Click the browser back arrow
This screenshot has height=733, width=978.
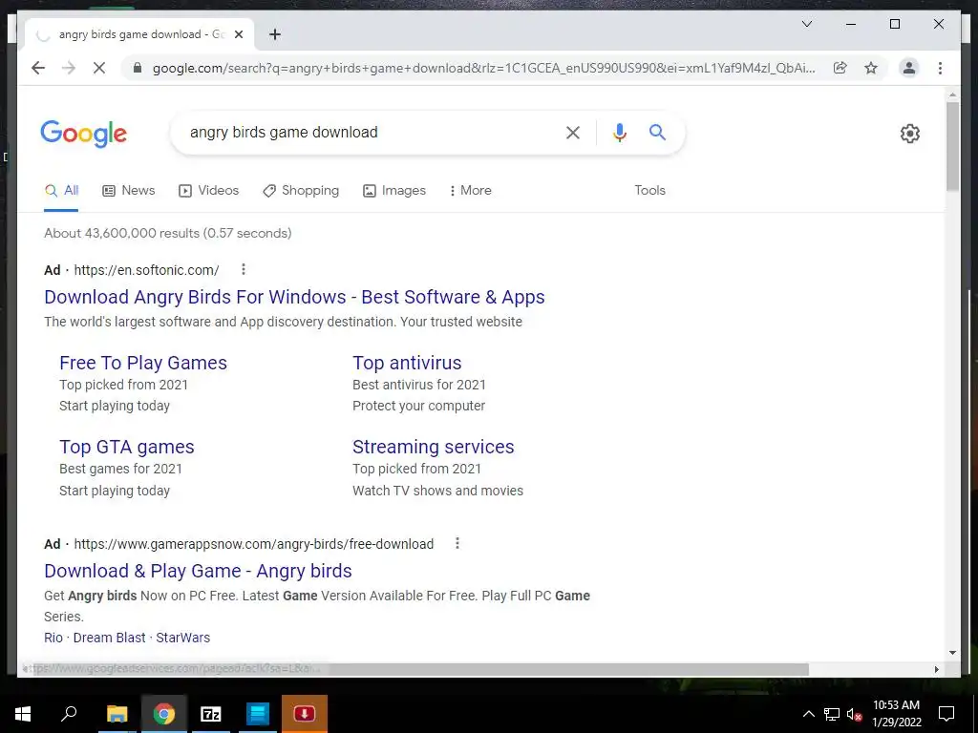tap(38, 68)
